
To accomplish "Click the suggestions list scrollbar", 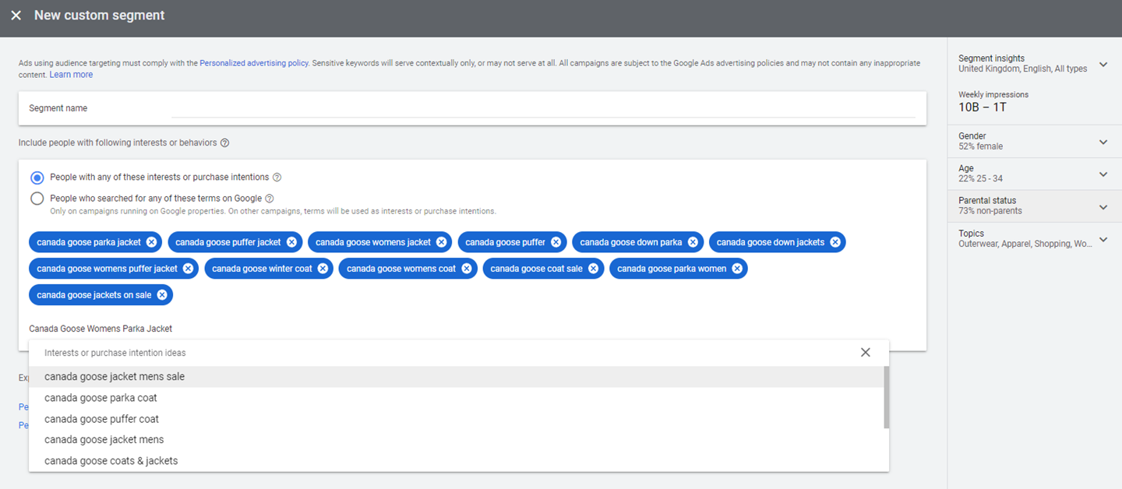I will (x=887, y=397).
